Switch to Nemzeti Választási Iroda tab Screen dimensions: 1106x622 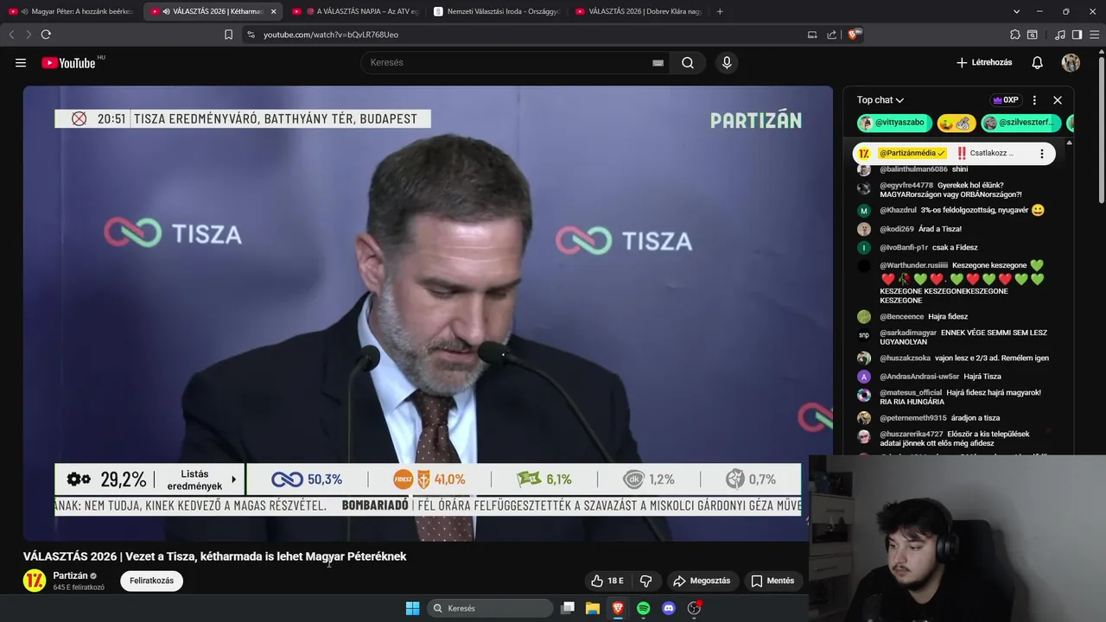point(498,11)
